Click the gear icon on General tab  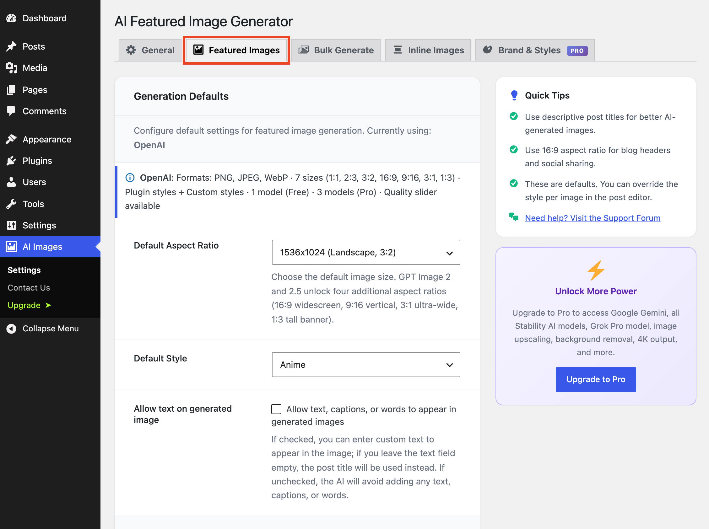[131, 50]
